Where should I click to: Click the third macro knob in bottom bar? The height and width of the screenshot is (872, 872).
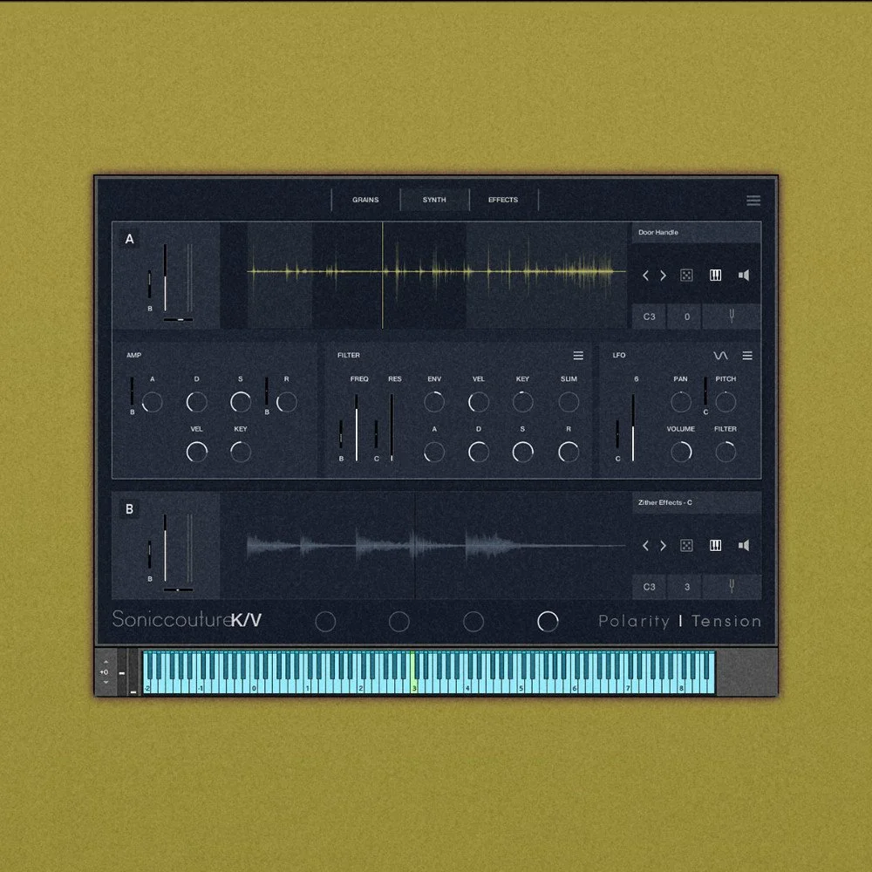point(473,622)
